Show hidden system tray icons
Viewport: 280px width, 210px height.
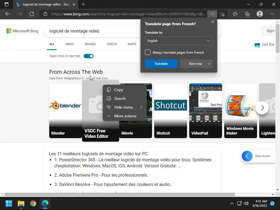pos(232,203)
